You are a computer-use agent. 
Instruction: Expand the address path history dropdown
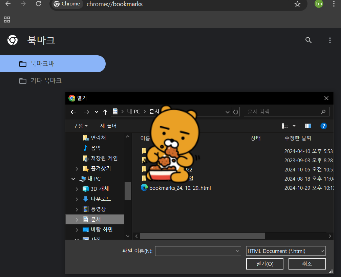point(228,112)
